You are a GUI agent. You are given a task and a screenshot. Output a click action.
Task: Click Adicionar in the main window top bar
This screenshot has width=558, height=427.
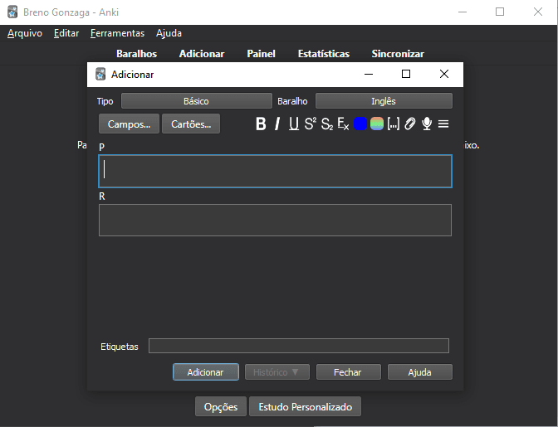pos(202,54)
